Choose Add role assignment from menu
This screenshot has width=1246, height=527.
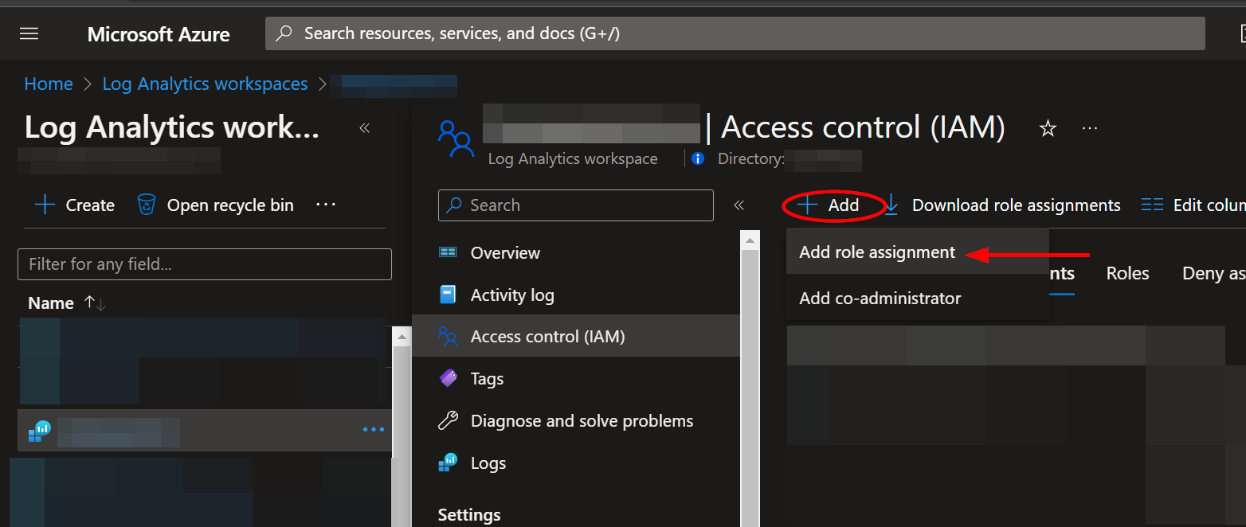point(918,252)
